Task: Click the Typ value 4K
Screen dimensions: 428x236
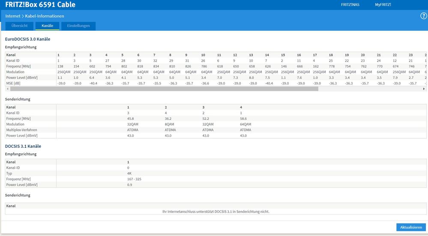Action: tap(129, 173)
